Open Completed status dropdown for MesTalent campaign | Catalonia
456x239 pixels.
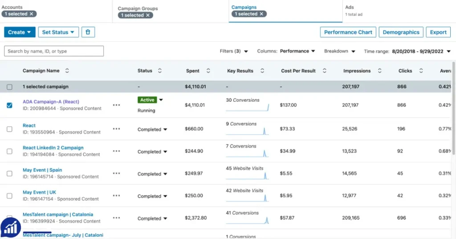(x=152, y=219)
